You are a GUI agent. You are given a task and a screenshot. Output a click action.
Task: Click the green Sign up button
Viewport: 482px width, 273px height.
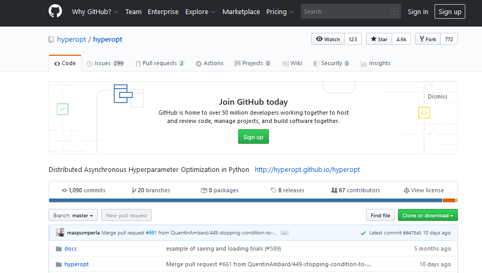[x=253, y=137]
